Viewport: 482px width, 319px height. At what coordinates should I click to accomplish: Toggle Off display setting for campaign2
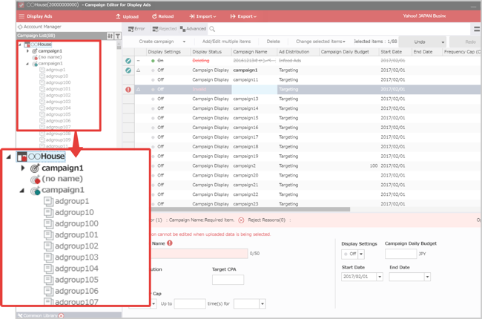(158, 165)
